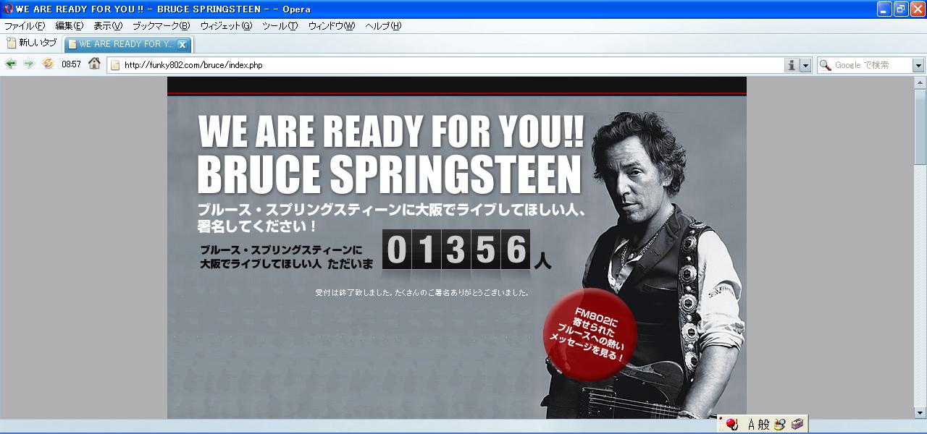927x434 pixels.
Task: Open the home page via house icon
Action: click(94, 64)
